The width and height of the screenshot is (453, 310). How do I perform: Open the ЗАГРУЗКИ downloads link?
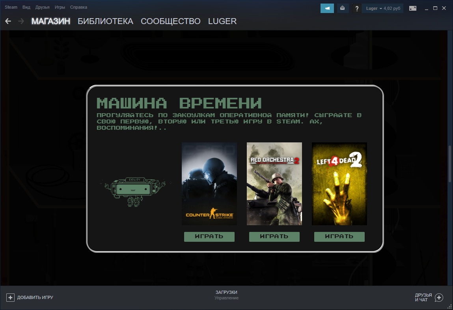(x=226, y=292)
